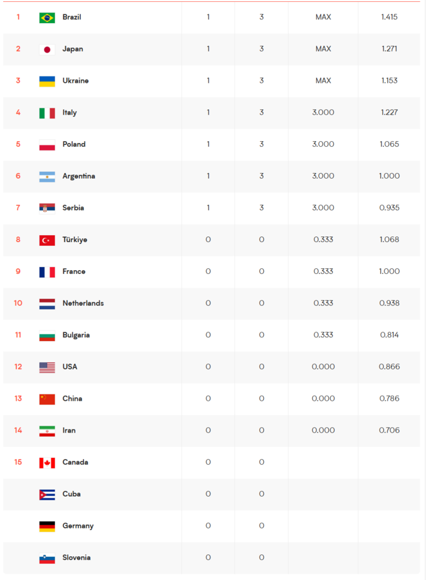Click the Cuba flag icon
Viewport: 426px width, 580px height.
coord(47,495)
